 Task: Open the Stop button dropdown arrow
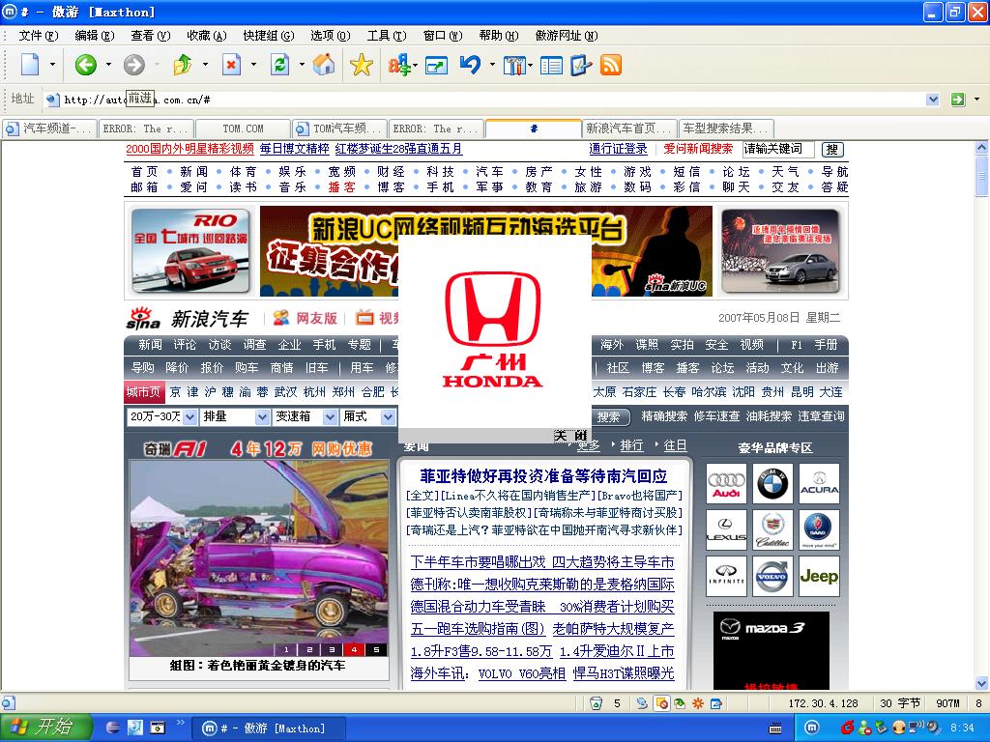coord(254,65)
